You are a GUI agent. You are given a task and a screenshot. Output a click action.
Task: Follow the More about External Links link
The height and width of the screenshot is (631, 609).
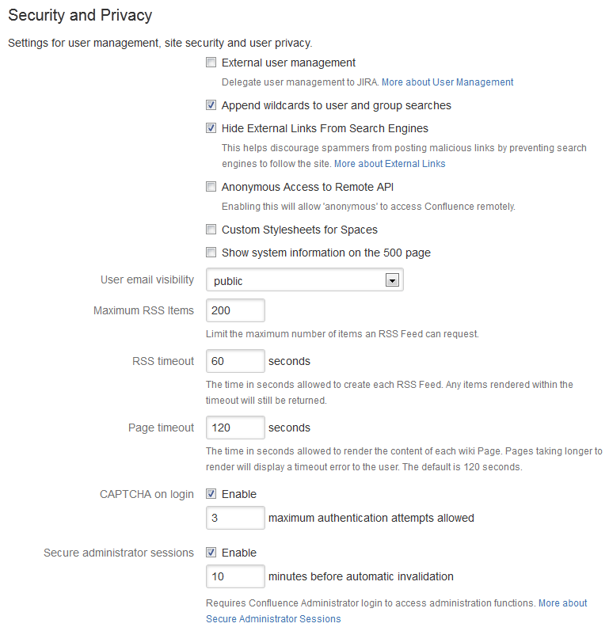(390, 164)
